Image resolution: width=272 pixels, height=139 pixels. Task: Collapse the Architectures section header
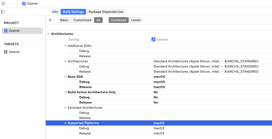[x=48, y=34]
